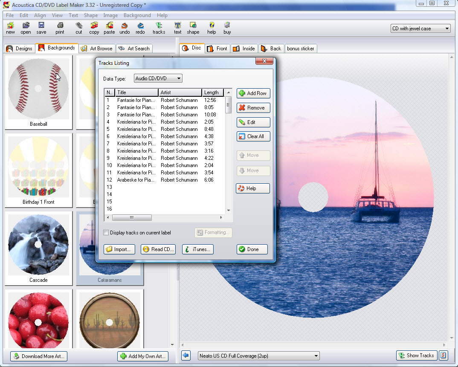Open the File menu
The width and height of the screenshot is (458, 367).
[10, 15]
